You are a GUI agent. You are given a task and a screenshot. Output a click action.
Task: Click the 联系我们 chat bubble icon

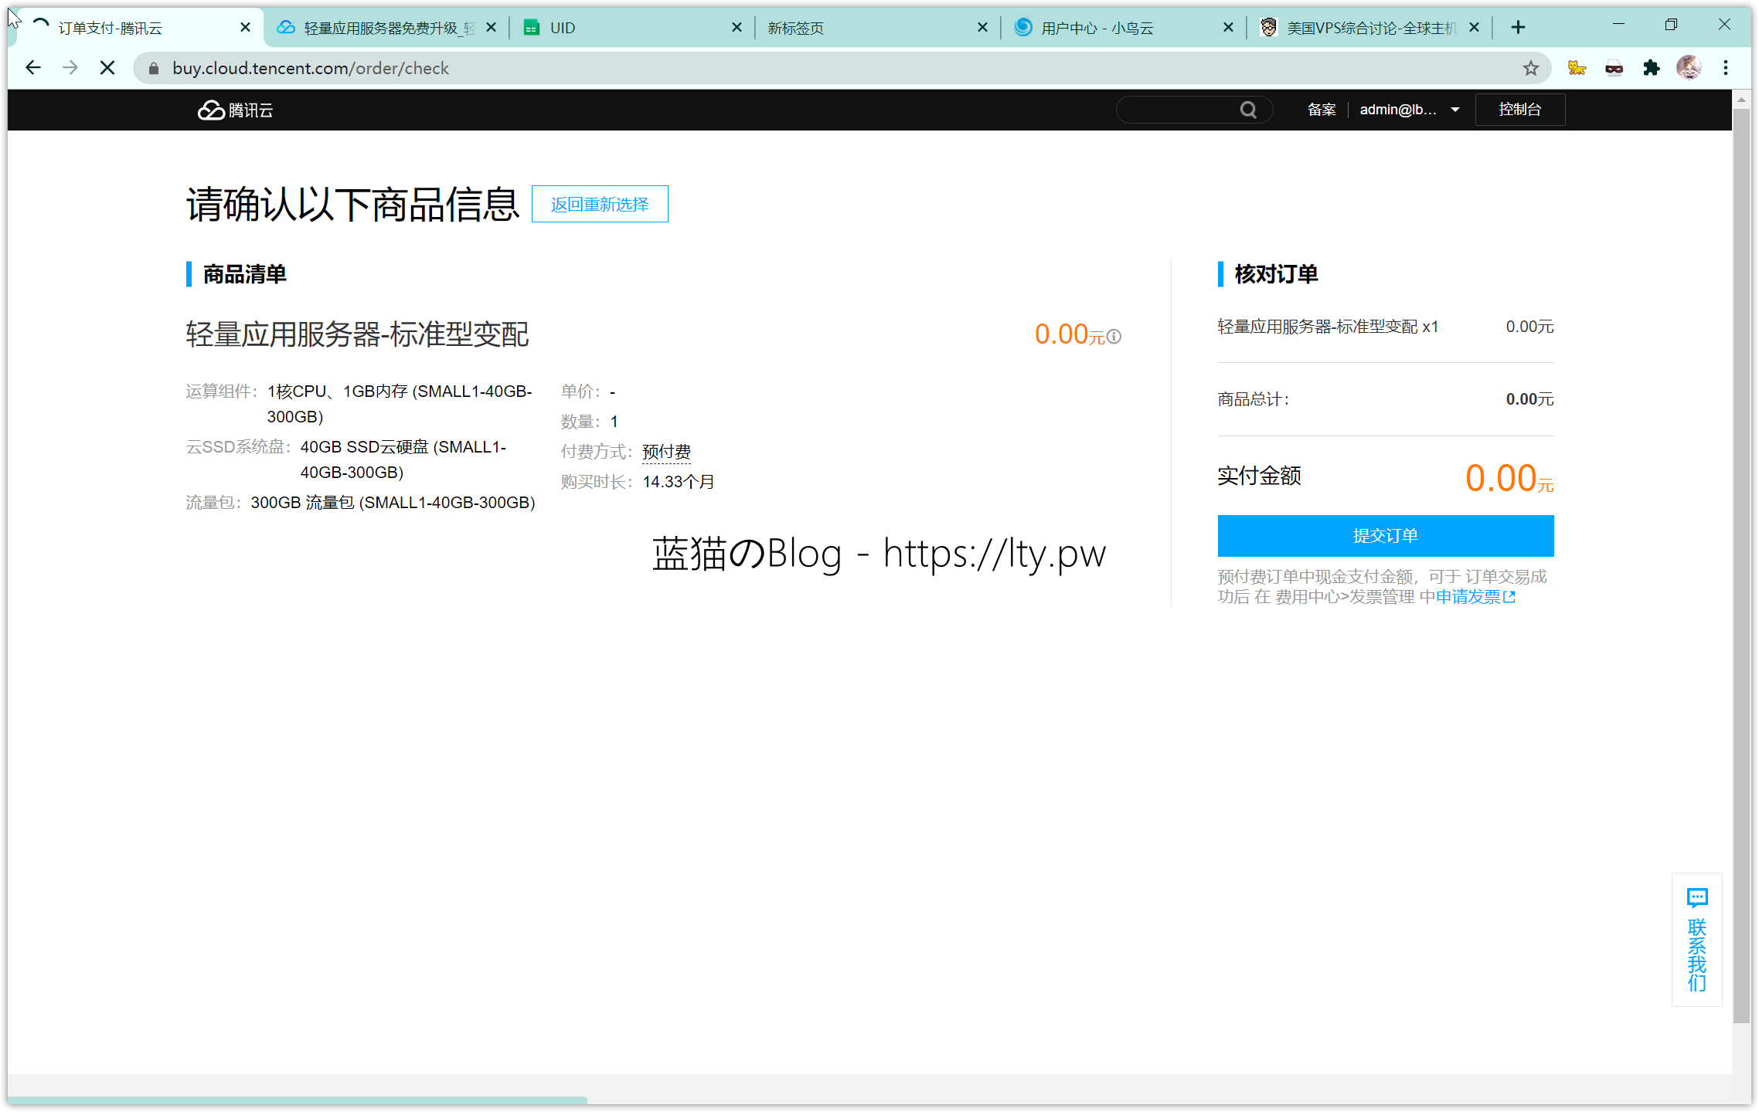click(1696, 898)
